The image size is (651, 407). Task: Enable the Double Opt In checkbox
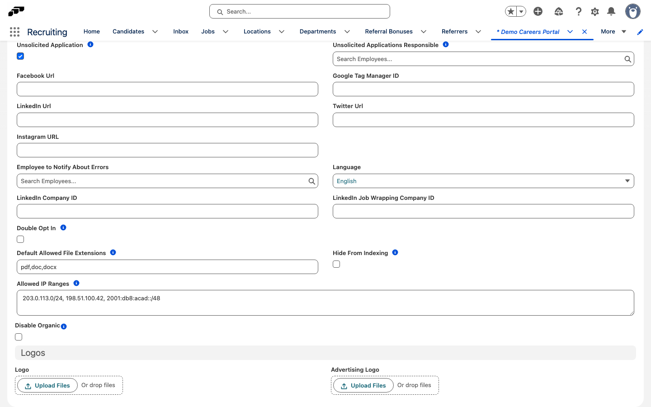pos(20,239)
